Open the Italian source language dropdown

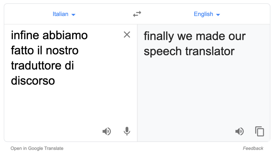(x=64, y=14)
